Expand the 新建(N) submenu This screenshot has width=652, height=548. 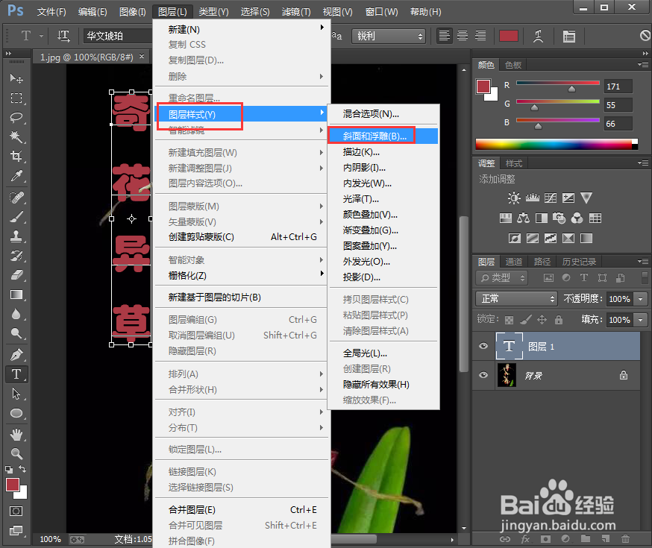click(241, 30)
